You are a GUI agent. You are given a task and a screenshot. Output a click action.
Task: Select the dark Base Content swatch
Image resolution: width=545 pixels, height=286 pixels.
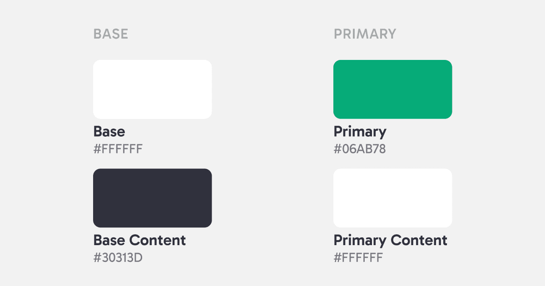coord(152,198)
